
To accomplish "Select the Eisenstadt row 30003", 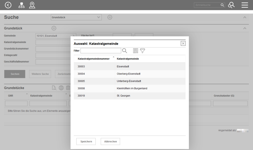I will [x=129, y=66].
